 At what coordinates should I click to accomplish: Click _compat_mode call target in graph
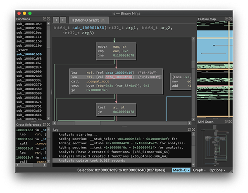98,82
